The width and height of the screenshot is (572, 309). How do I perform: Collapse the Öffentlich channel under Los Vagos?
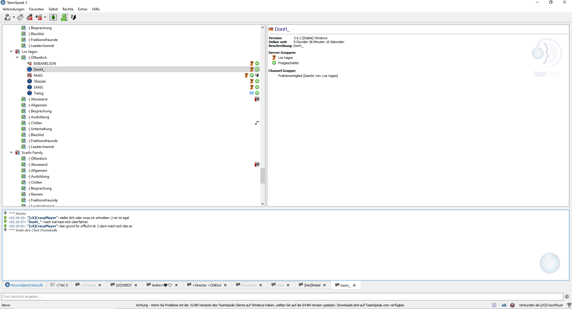click(17, 57)
